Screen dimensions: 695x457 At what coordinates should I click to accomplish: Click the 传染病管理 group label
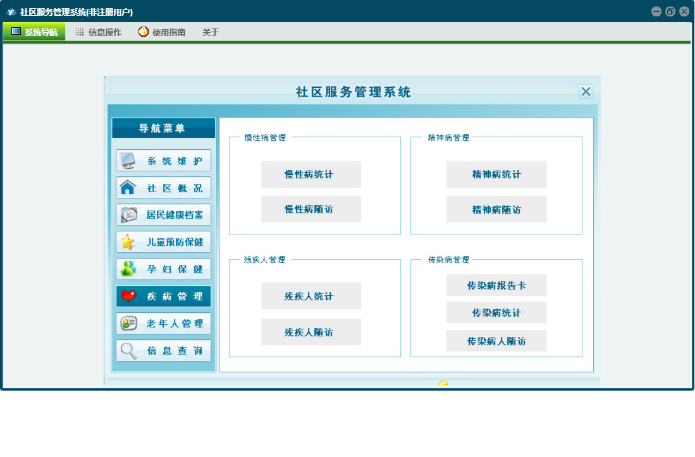click(x=448, y=260)
